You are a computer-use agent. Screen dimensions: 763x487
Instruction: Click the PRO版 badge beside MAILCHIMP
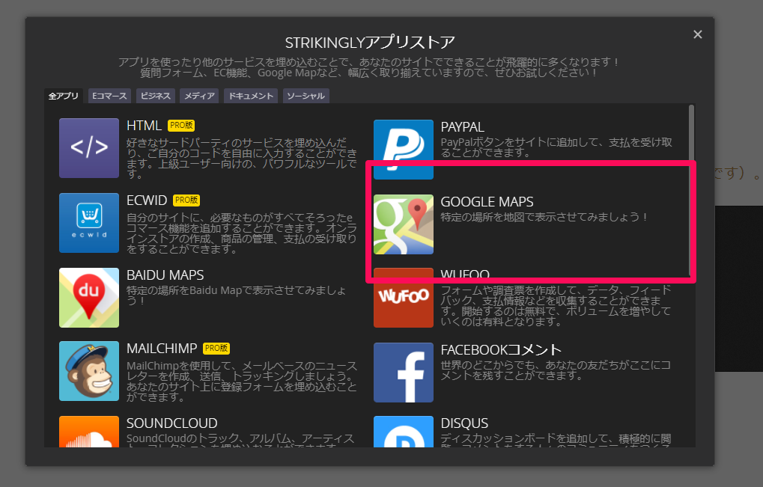216,349
